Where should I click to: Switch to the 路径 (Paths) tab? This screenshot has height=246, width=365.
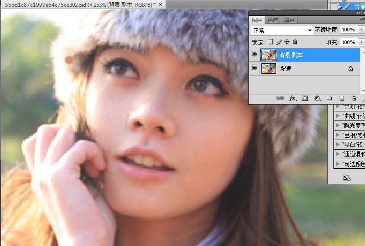(289, 20)
